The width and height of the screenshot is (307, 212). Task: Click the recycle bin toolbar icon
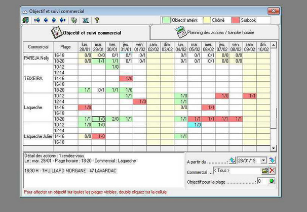[x=74, y=20]
